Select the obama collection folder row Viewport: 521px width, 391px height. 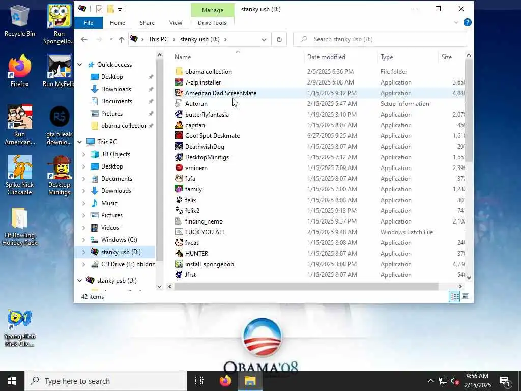coord(208,71)
